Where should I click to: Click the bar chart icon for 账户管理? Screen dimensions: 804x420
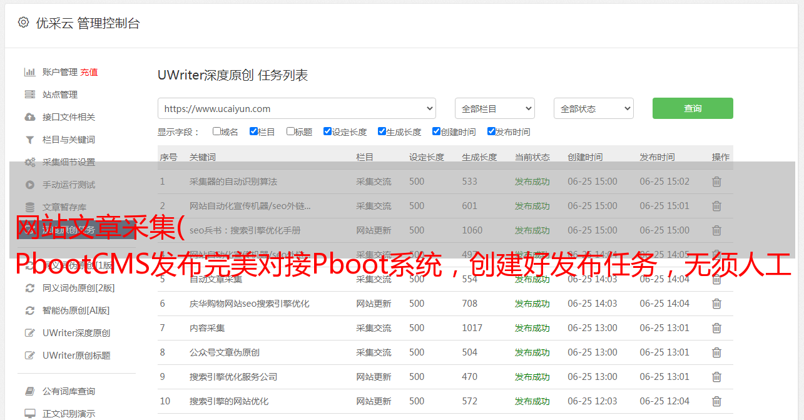coord(29,72)
